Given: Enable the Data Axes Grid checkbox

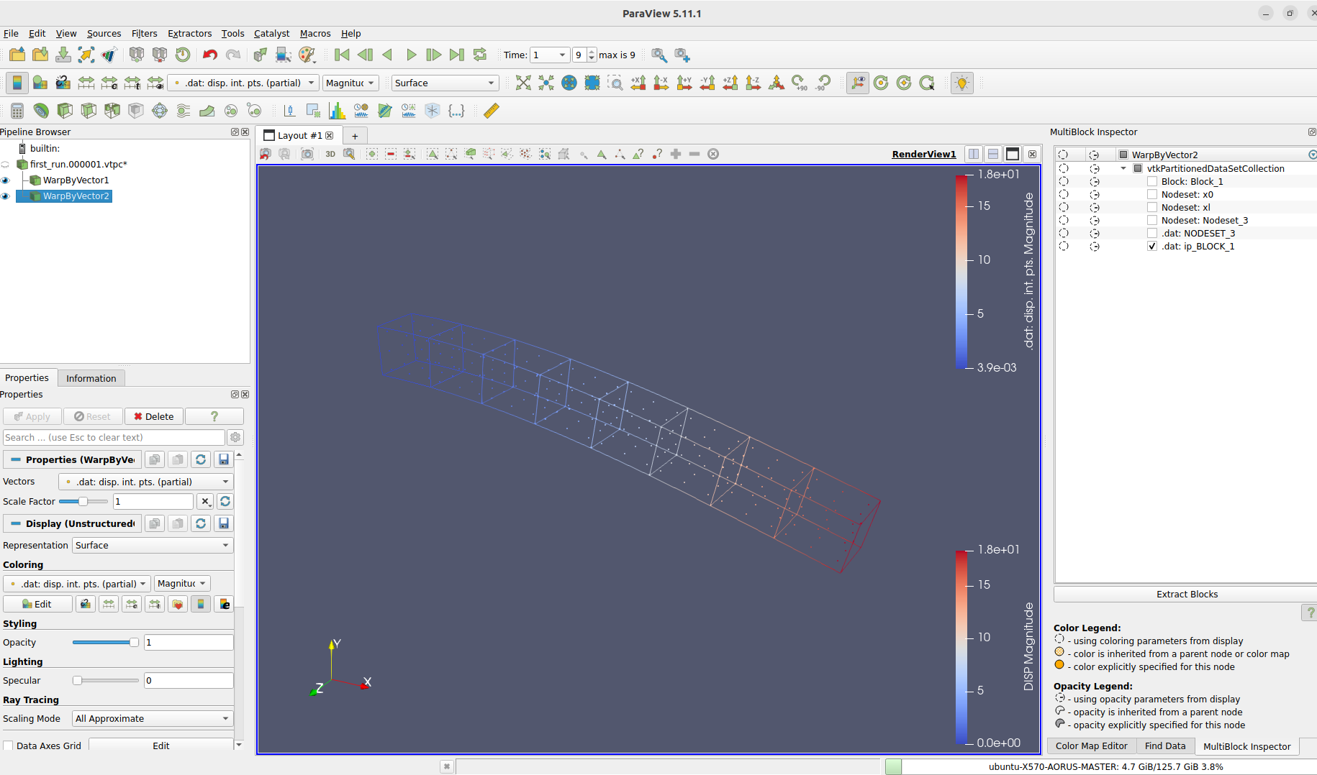Looking at the screenshot, I should tap(9, 746).
